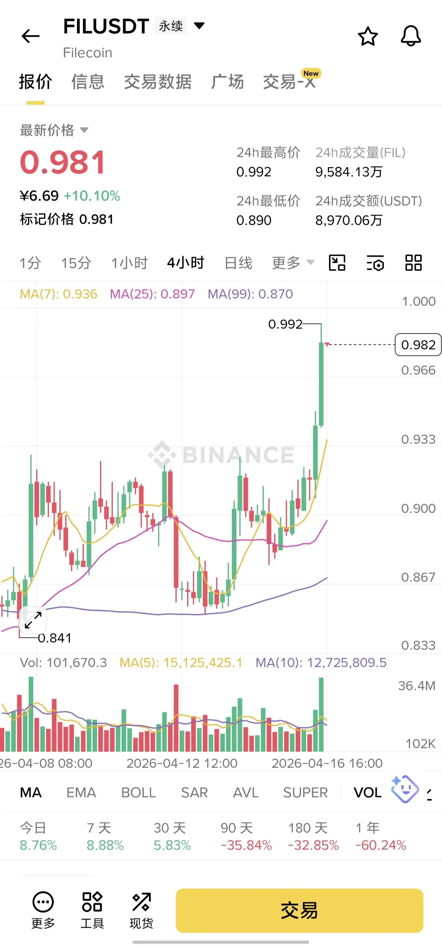Toggle the SAR indicator

coord(194,793)
